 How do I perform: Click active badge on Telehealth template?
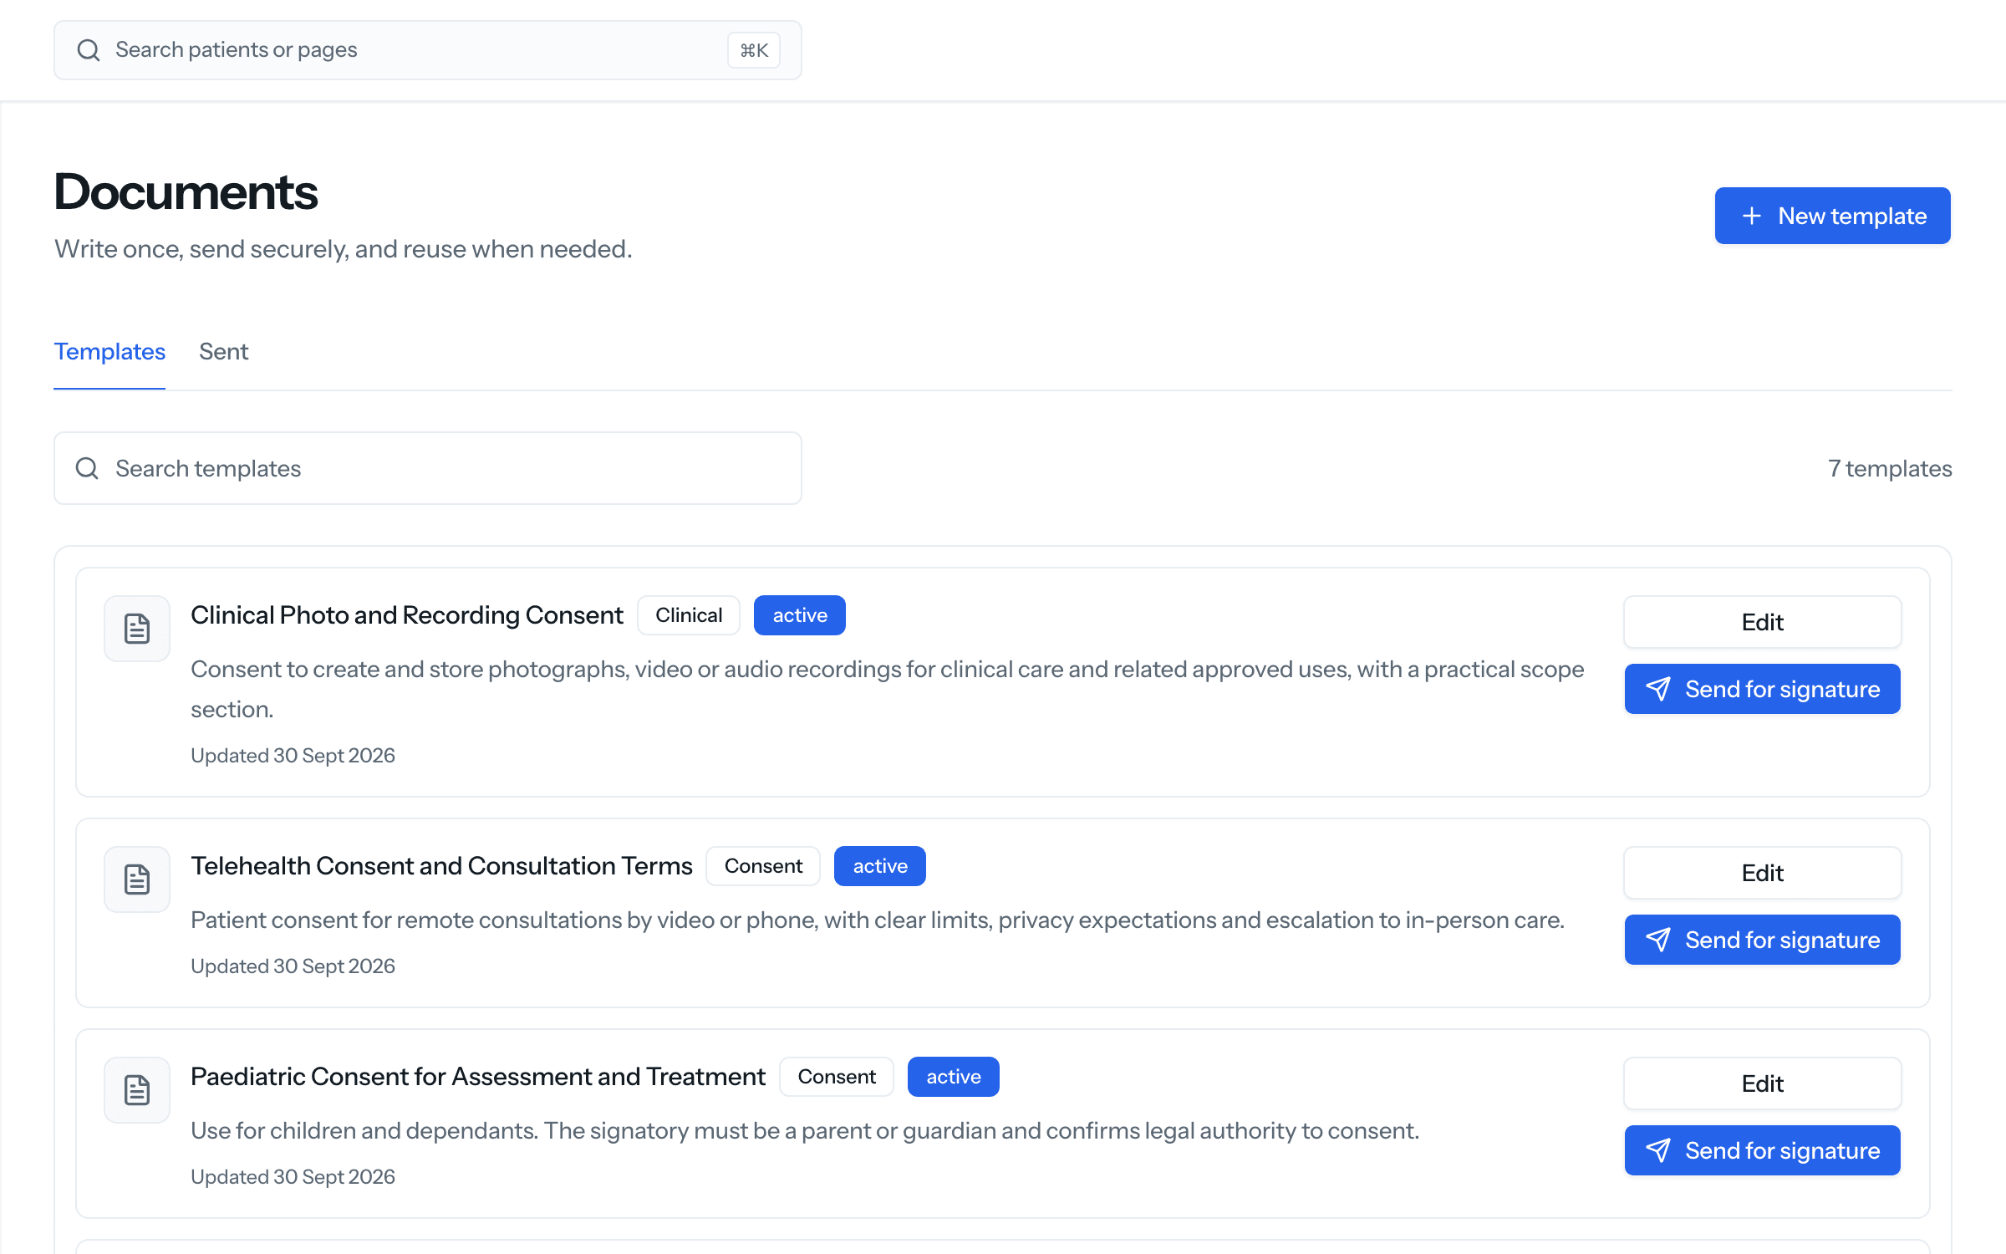tap(880, 866)
